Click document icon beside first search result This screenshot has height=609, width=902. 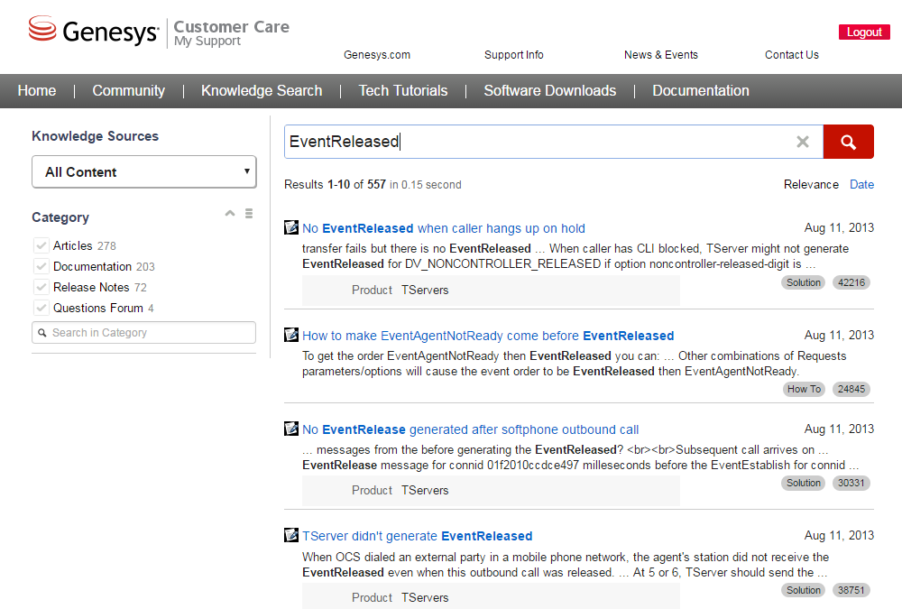pyautogui.click(x=291, y=227)
